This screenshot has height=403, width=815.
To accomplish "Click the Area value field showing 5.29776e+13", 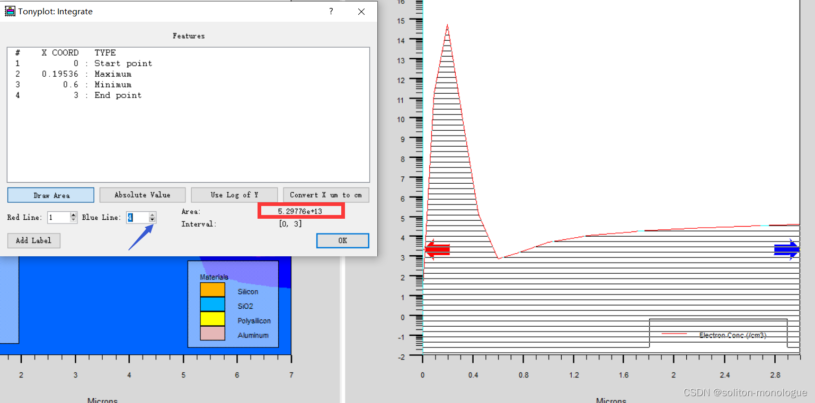I will [301, 210].
